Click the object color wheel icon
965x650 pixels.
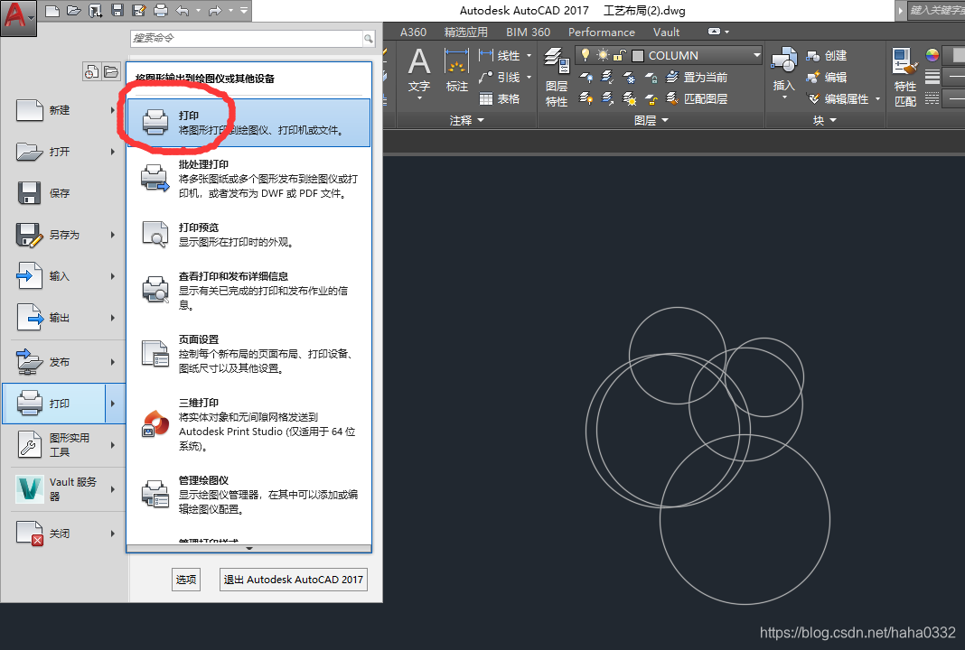(932, 55)
